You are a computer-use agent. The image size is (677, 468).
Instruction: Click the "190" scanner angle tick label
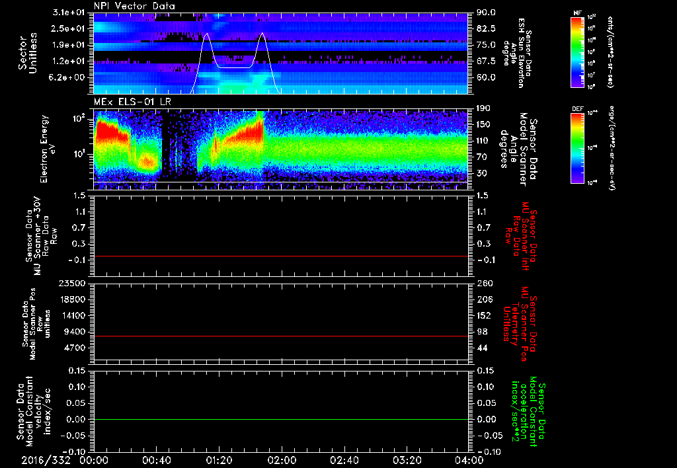click(x=483, y=108)
